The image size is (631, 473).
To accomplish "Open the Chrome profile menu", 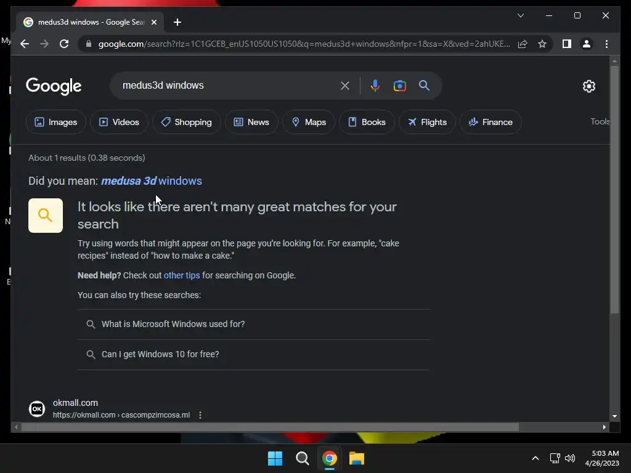I will pyautogui.click(x=587, y=44).
